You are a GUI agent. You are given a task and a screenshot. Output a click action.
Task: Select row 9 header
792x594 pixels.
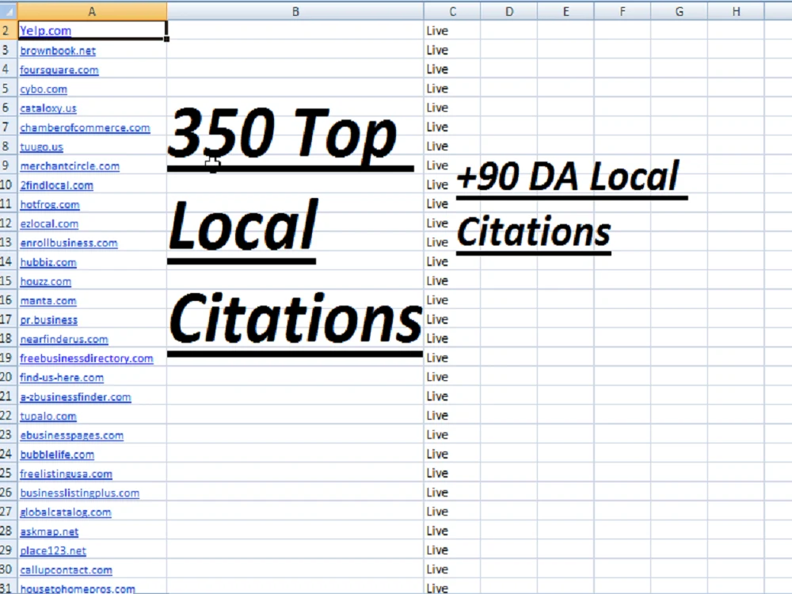[x=8, y=166]
